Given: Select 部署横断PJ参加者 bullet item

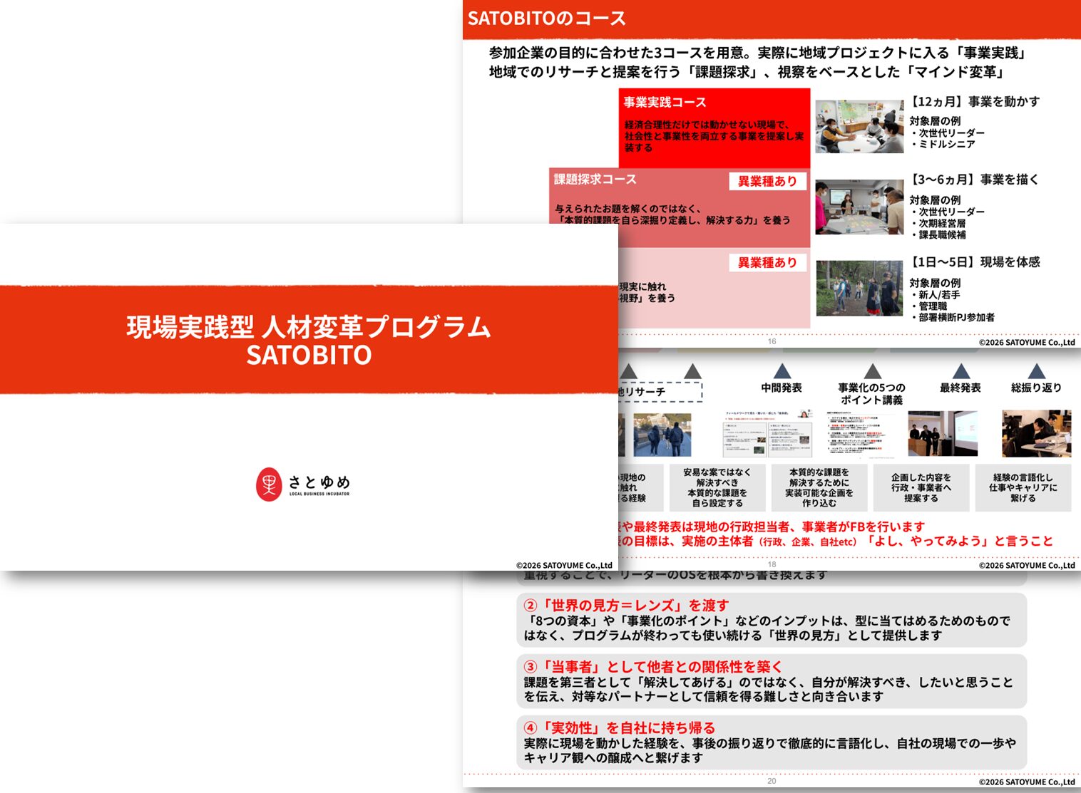Looking at the screenshot, I should pos(953,317).
